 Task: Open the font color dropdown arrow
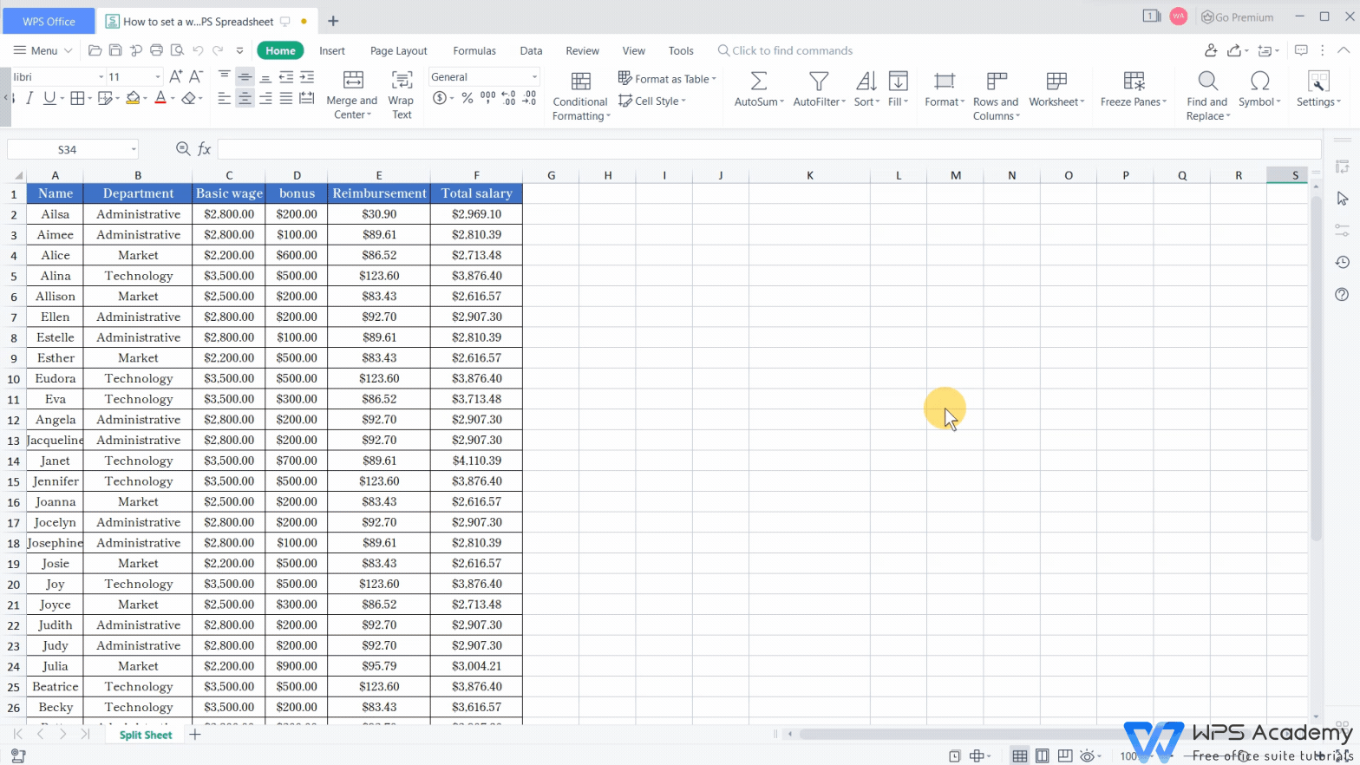(173, 99)
